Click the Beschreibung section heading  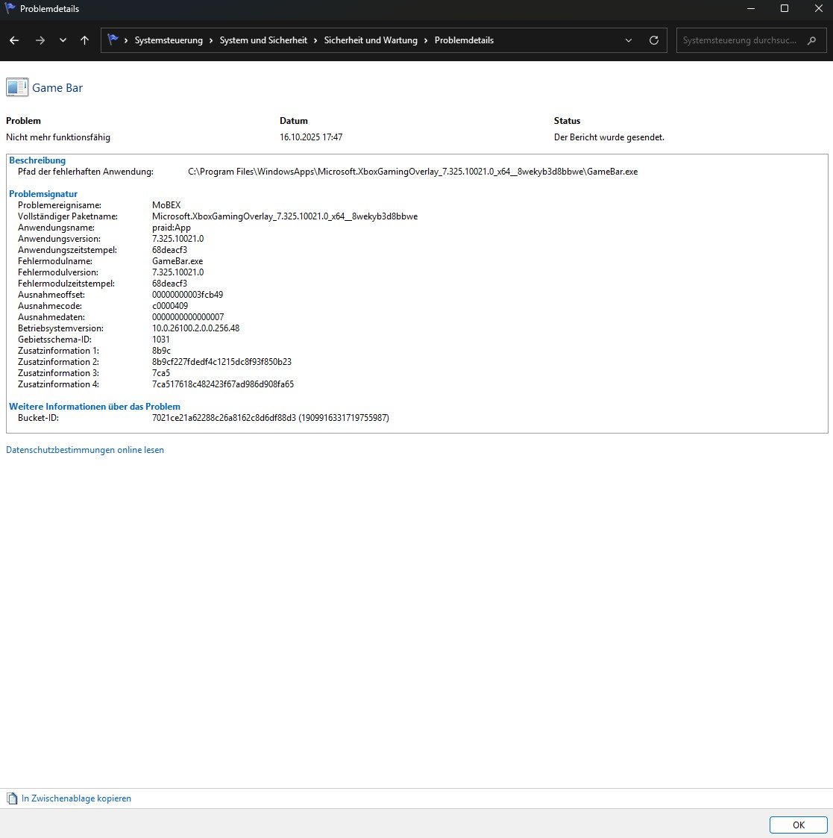[37, 160]
